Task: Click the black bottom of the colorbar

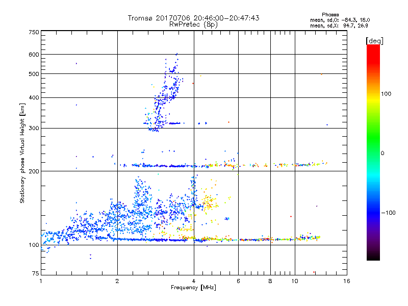Action: tap(373, 257)
